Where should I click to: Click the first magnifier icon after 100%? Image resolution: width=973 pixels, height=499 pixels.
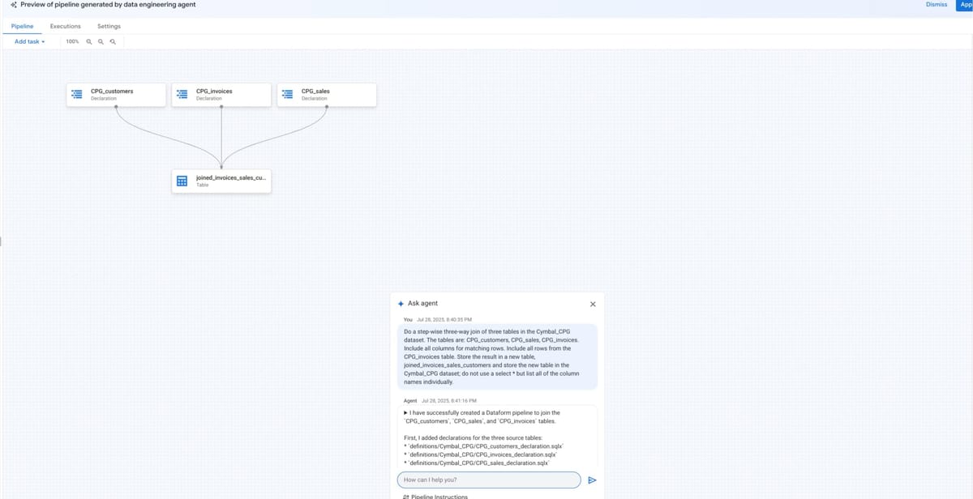[x=89, y=41]
